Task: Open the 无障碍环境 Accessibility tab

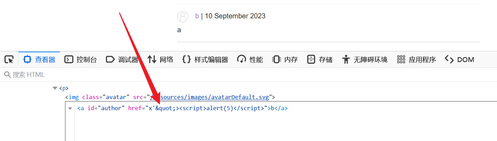Action: click(364, 60)
